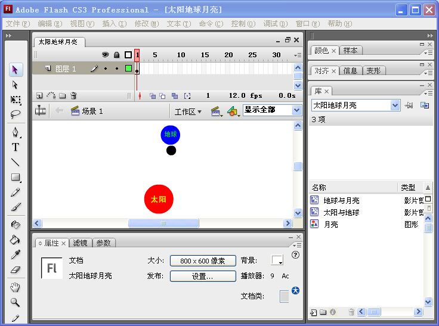The height and width of the screenshot is (326, 439).
Task: Toggle lock all layers padlock icon
Action: 117,55
